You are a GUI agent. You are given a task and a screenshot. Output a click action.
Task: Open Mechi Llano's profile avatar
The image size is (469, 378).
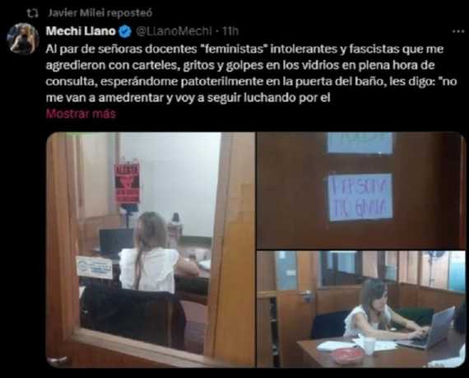(x=23, y=39)
